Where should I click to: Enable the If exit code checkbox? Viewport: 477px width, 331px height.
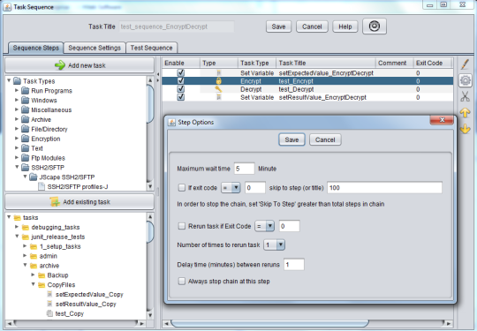[182, 187]
